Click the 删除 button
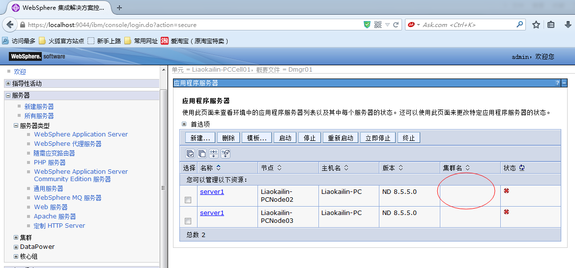 point(229,137)
